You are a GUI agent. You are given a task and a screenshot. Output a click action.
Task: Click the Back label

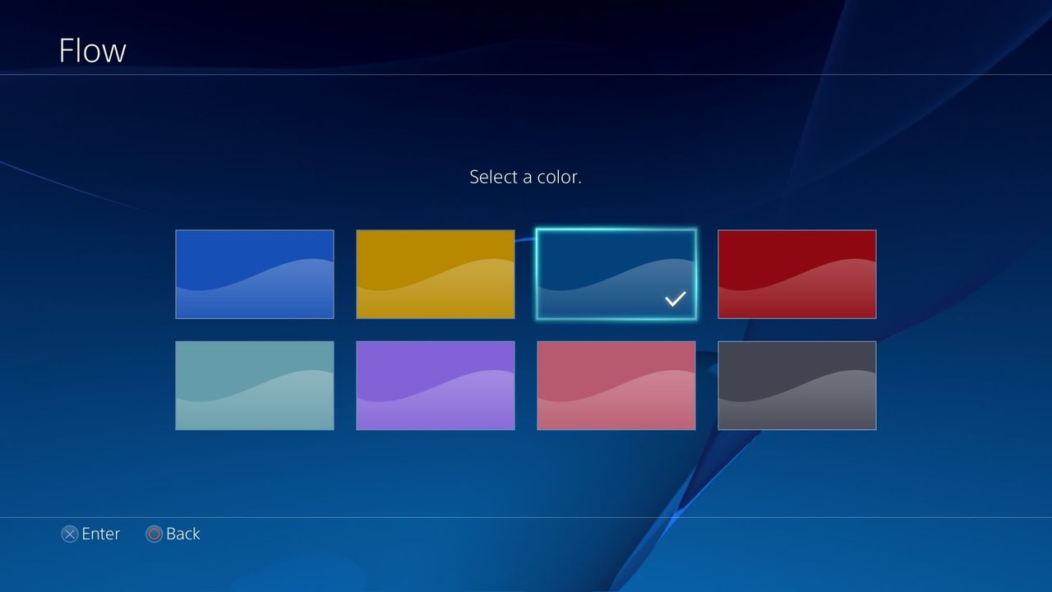[x=183, y=534]
